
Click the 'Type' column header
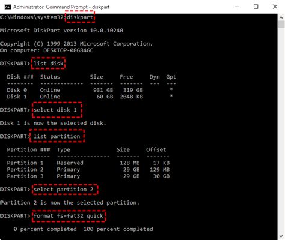pyautogui.click(x=63, y=150)
